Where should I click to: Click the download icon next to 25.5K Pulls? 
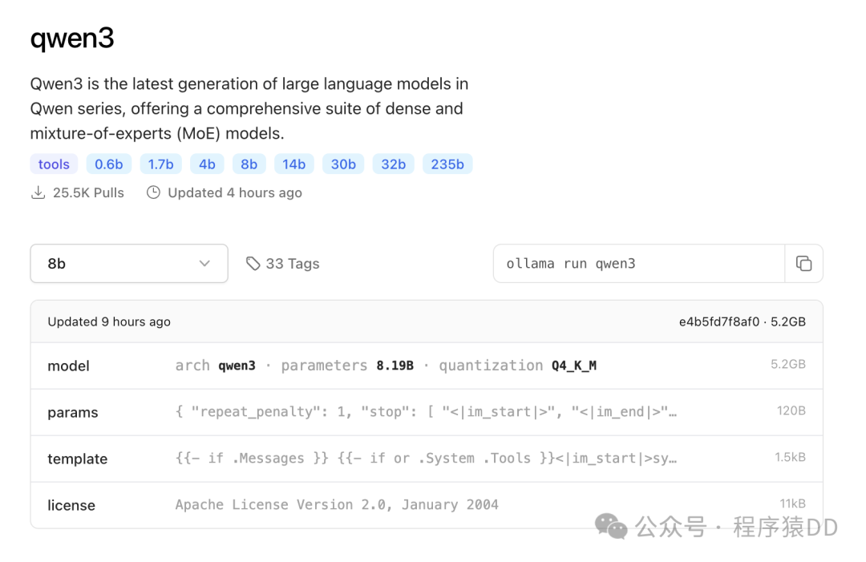tap(38, 192)
